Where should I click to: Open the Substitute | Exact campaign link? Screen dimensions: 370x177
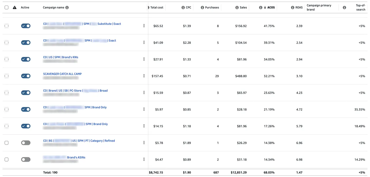82,24
